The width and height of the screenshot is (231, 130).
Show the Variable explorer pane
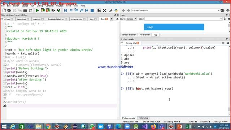click(x=128, y=35)
